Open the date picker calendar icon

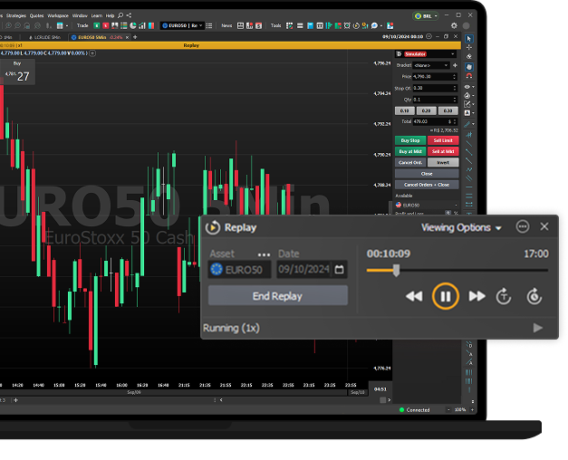[339, 270]
